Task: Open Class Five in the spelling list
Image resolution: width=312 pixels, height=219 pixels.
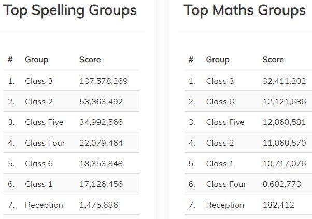Action: pos(44,122)
